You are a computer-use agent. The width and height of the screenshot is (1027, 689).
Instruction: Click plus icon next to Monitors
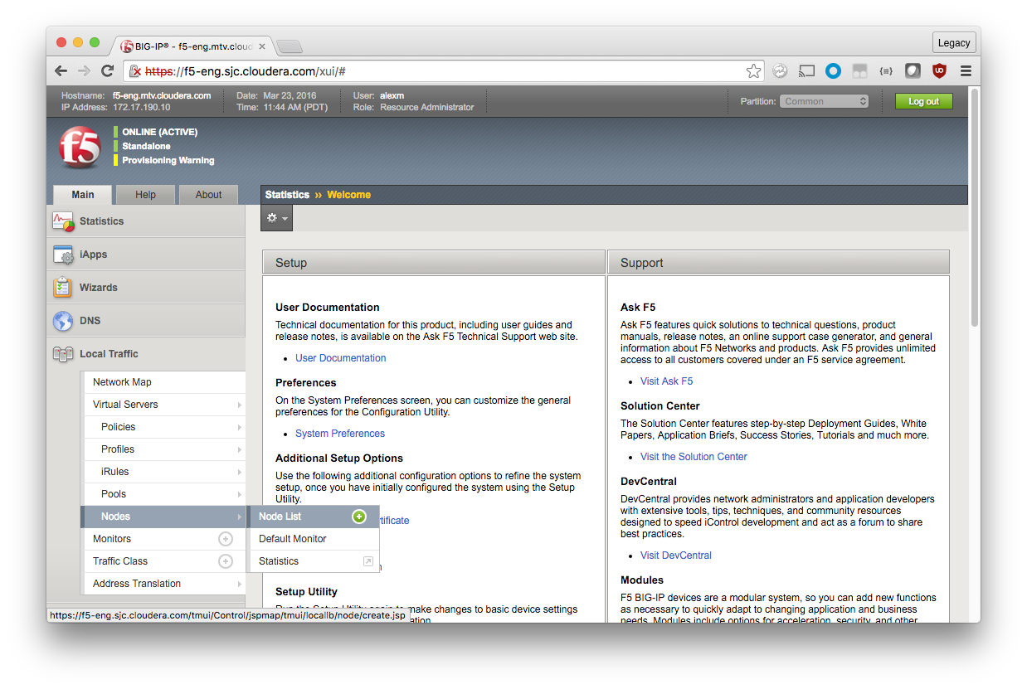pos(225,539)
